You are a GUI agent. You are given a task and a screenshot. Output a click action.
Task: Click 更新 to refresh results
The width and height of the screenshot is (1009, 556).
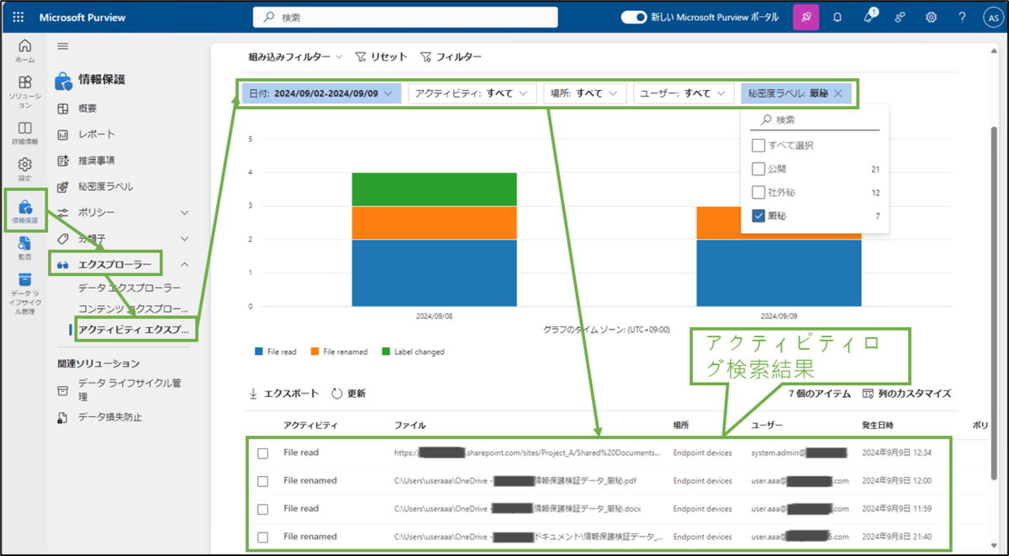[349, 393]
